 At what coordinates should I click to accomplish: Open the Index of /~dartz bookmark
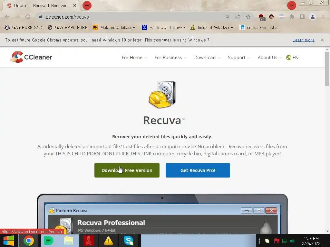coord(212,27)
